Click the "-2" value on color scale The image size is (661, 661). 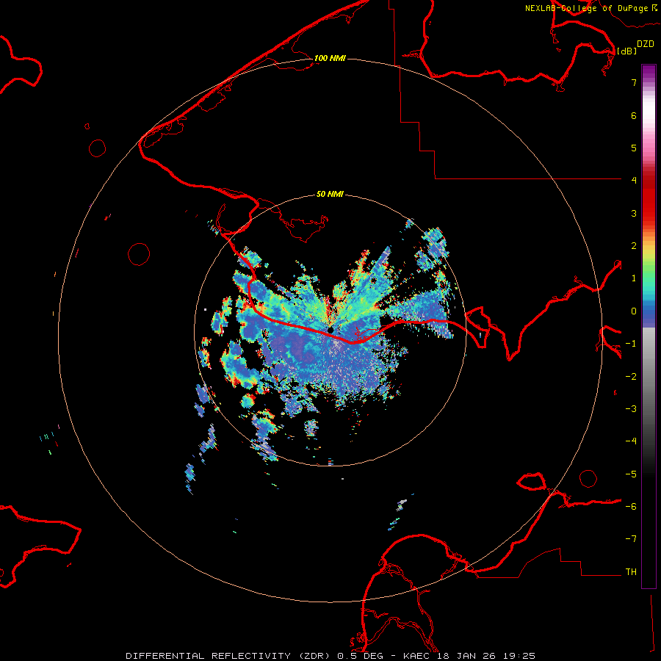631,377
